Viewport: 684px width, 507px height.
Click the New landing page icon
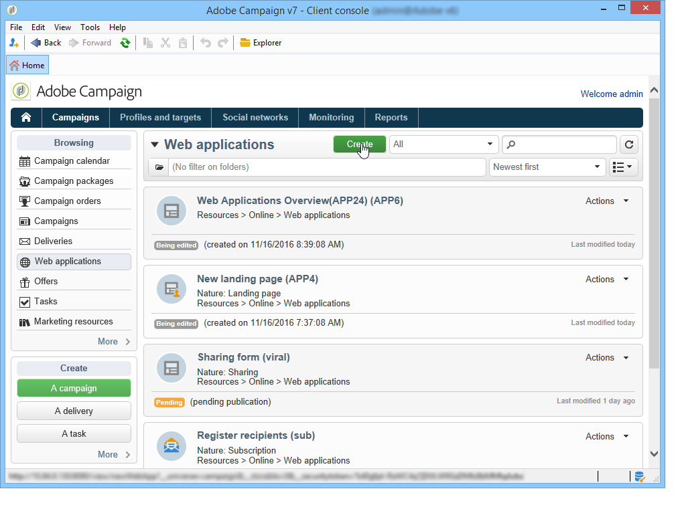172,289
